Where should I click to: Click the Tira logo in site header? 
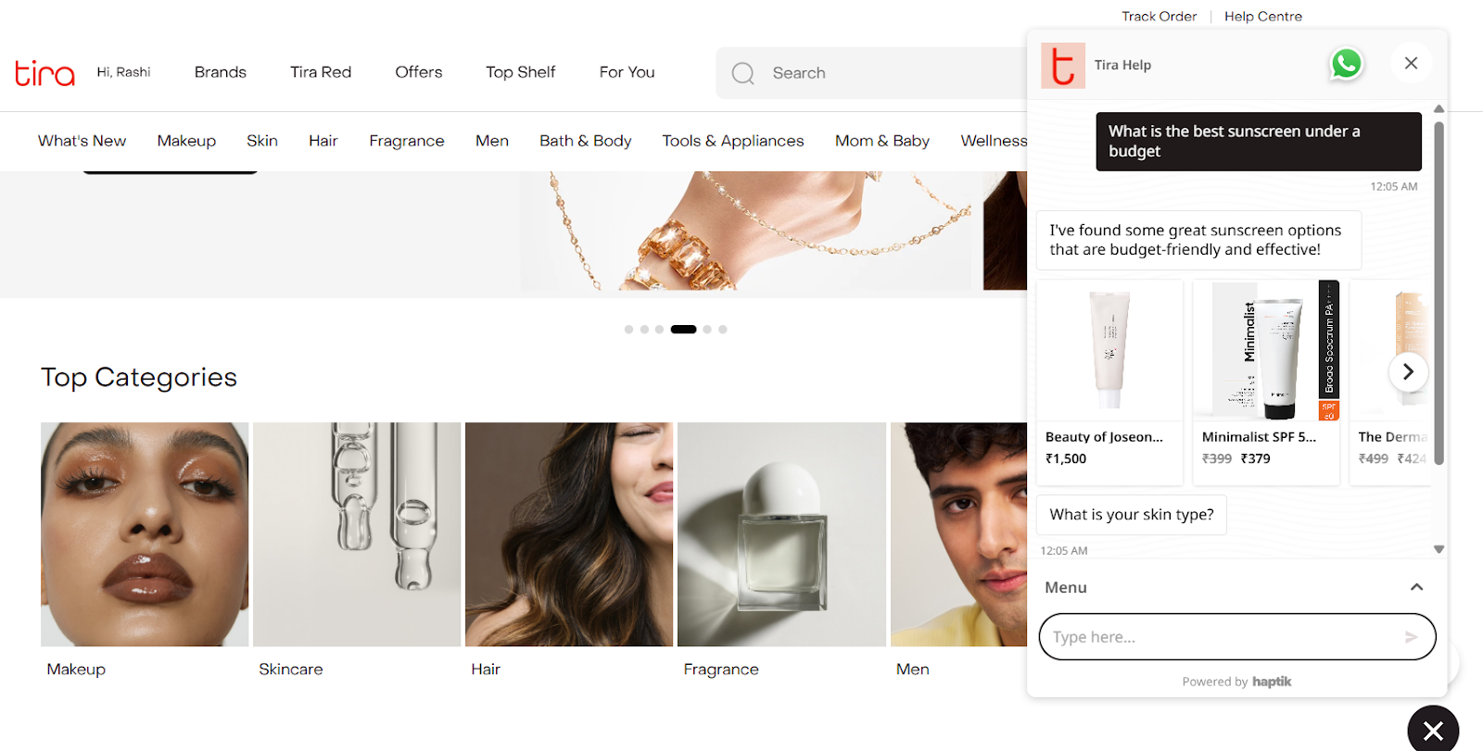pyautogui.click(x=44, y=73)
